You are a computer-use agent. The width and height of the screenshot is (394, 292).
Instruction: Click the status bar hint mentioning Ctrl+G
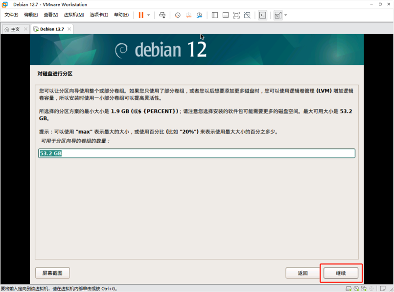click(59, 289)
